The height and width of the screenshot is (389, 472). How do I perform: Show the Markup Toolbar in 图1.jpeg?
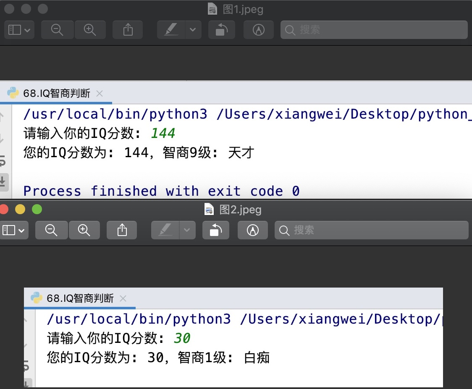point(258,29)
